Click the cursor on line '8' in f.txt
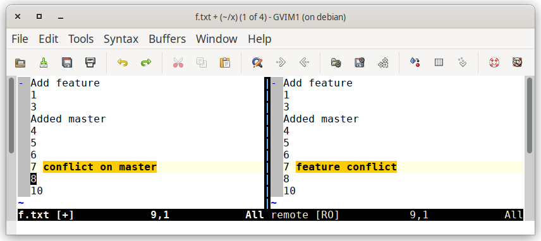 33,179
